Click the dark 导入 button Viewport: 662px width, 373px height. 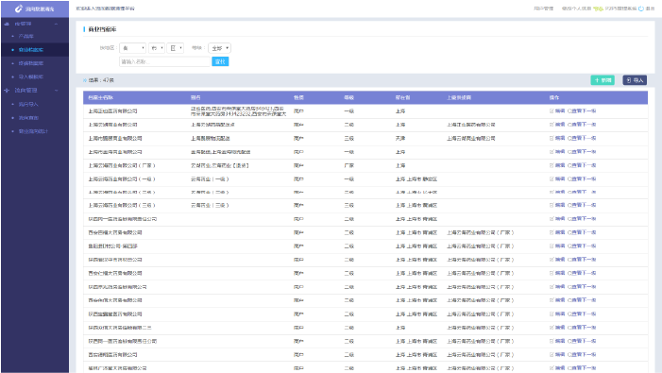635,80
